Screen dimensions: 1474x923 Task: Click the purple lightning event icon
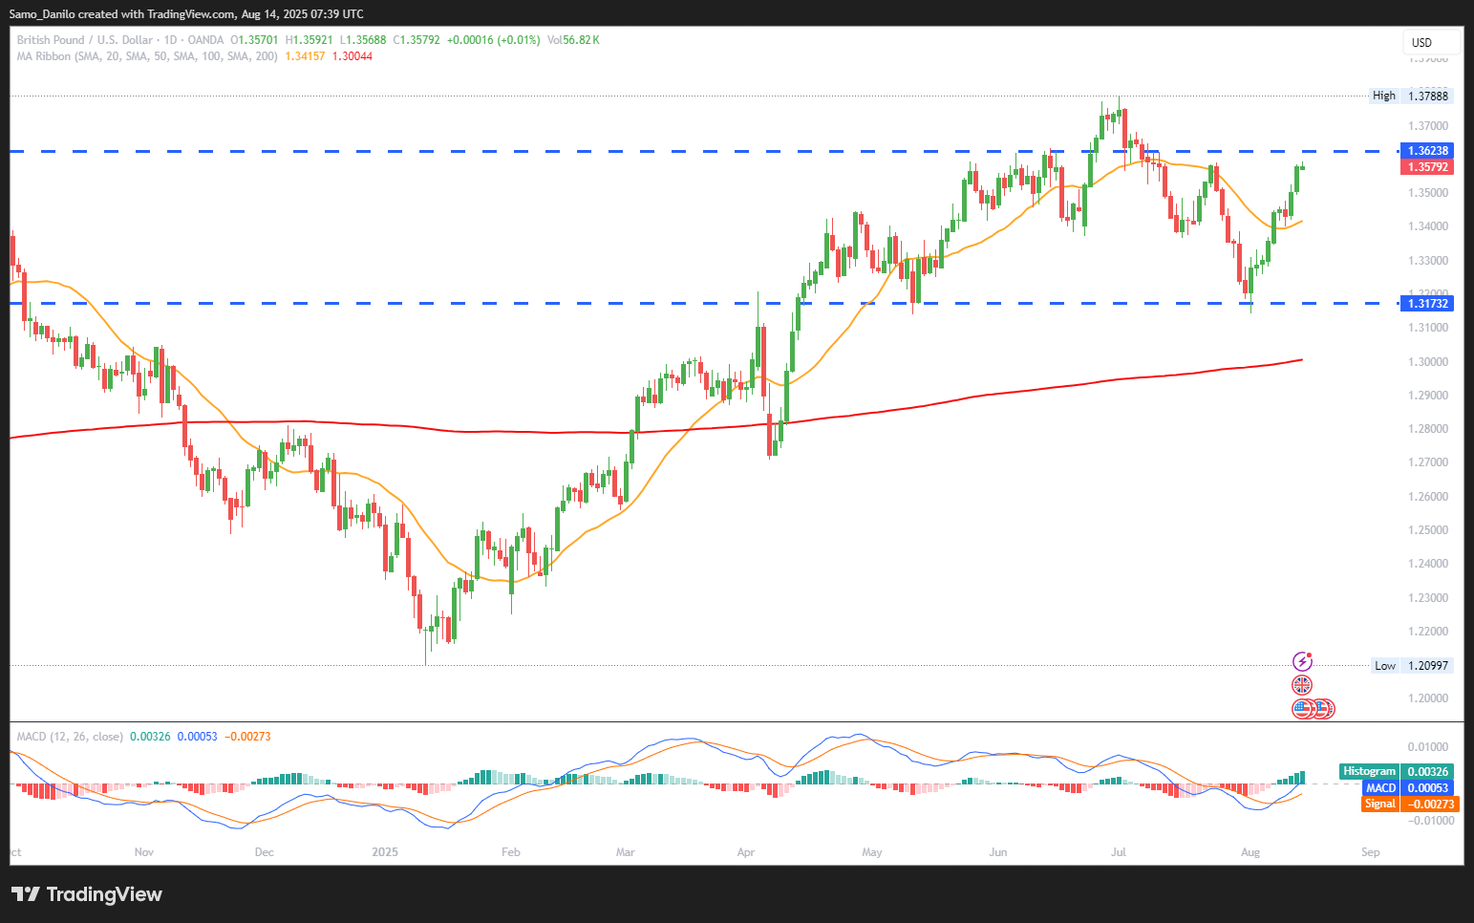[1302, 661]
